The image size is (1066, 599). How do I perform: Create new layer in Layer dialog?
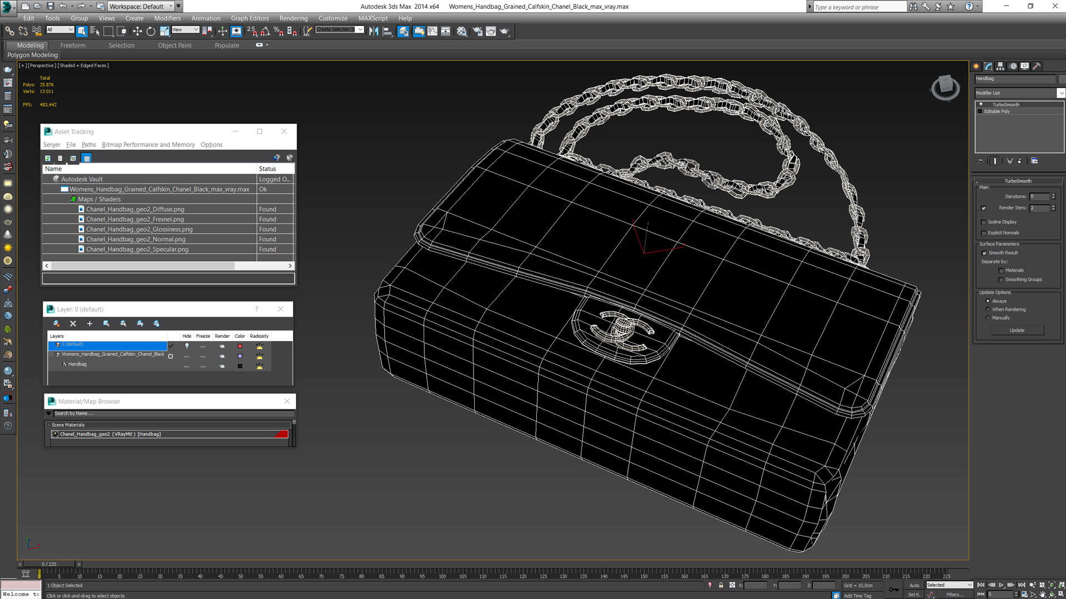(x=56, y=323)
